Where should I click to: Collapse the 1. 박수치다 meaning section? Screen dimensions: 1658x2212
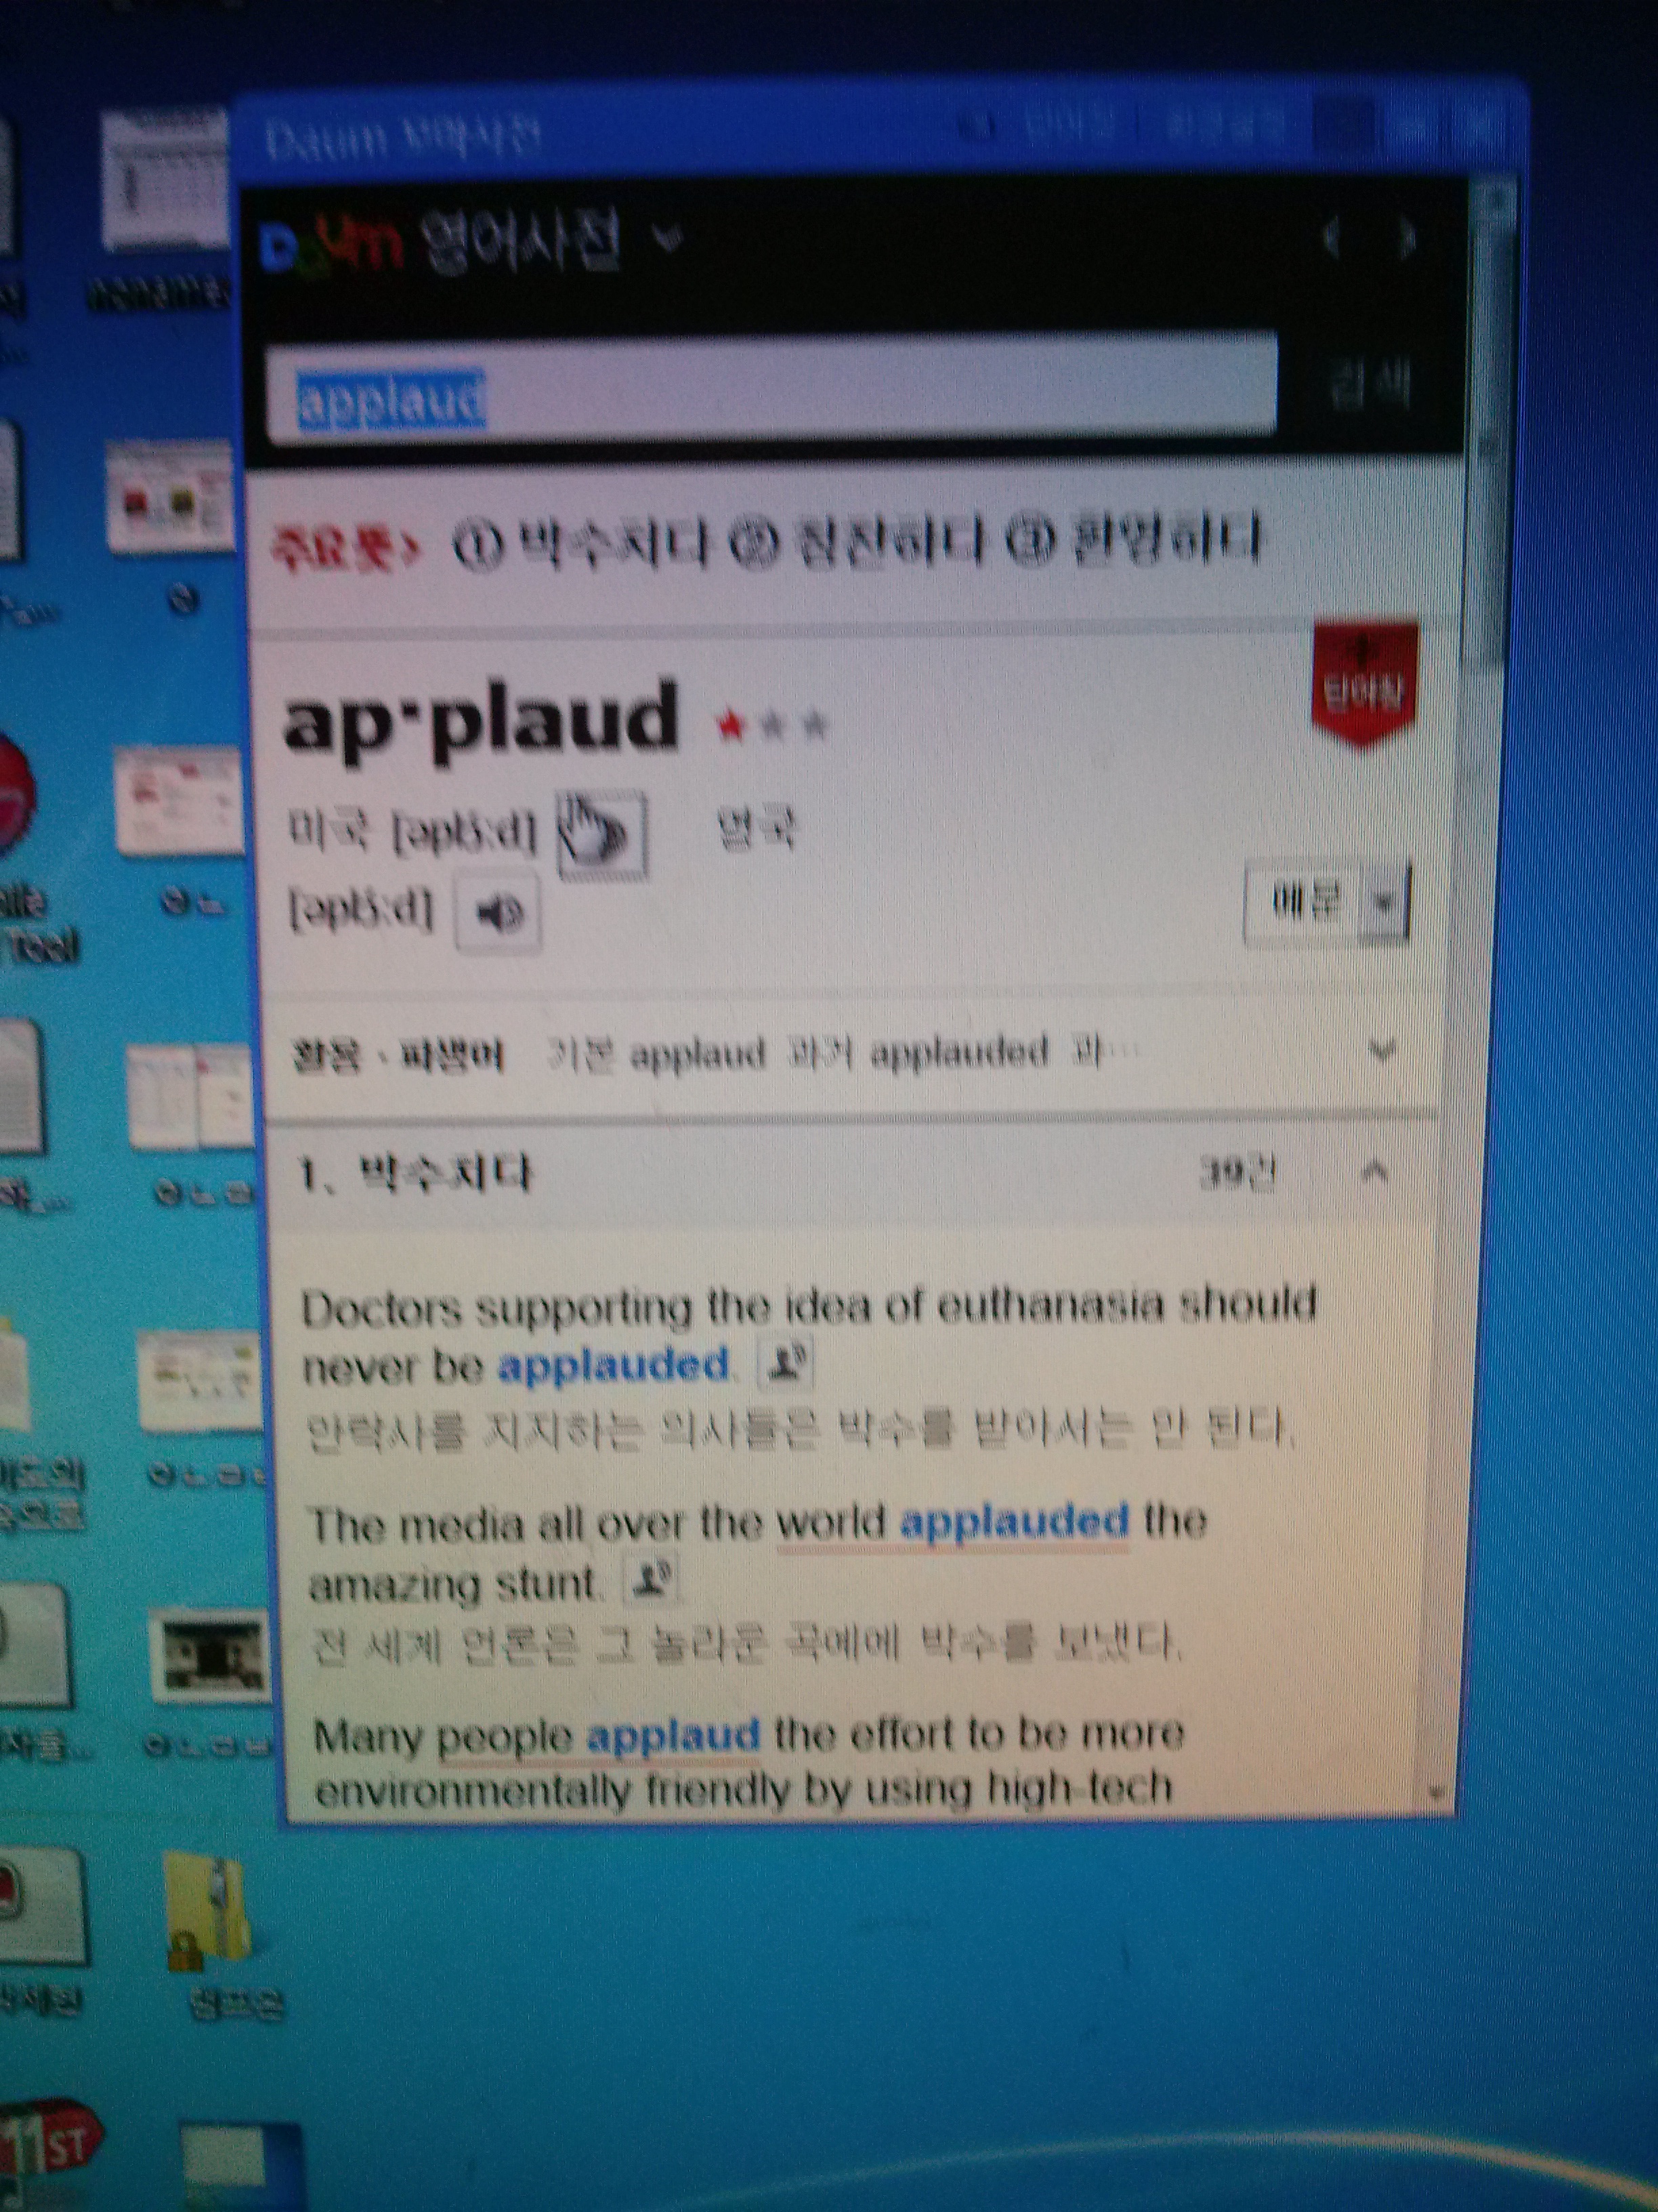tap(1375, 1171)
